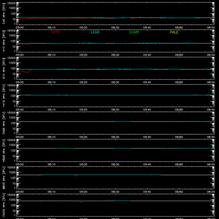Click 06:00 time label under 245 MHz plot
The width and height of the screenshot is (219, 219).
click(x=211, y=28)
